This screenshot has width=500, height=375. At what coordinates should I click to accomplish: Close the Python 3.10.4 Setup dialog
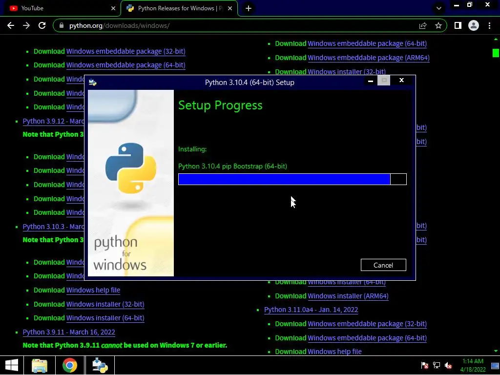coord(401,81)
